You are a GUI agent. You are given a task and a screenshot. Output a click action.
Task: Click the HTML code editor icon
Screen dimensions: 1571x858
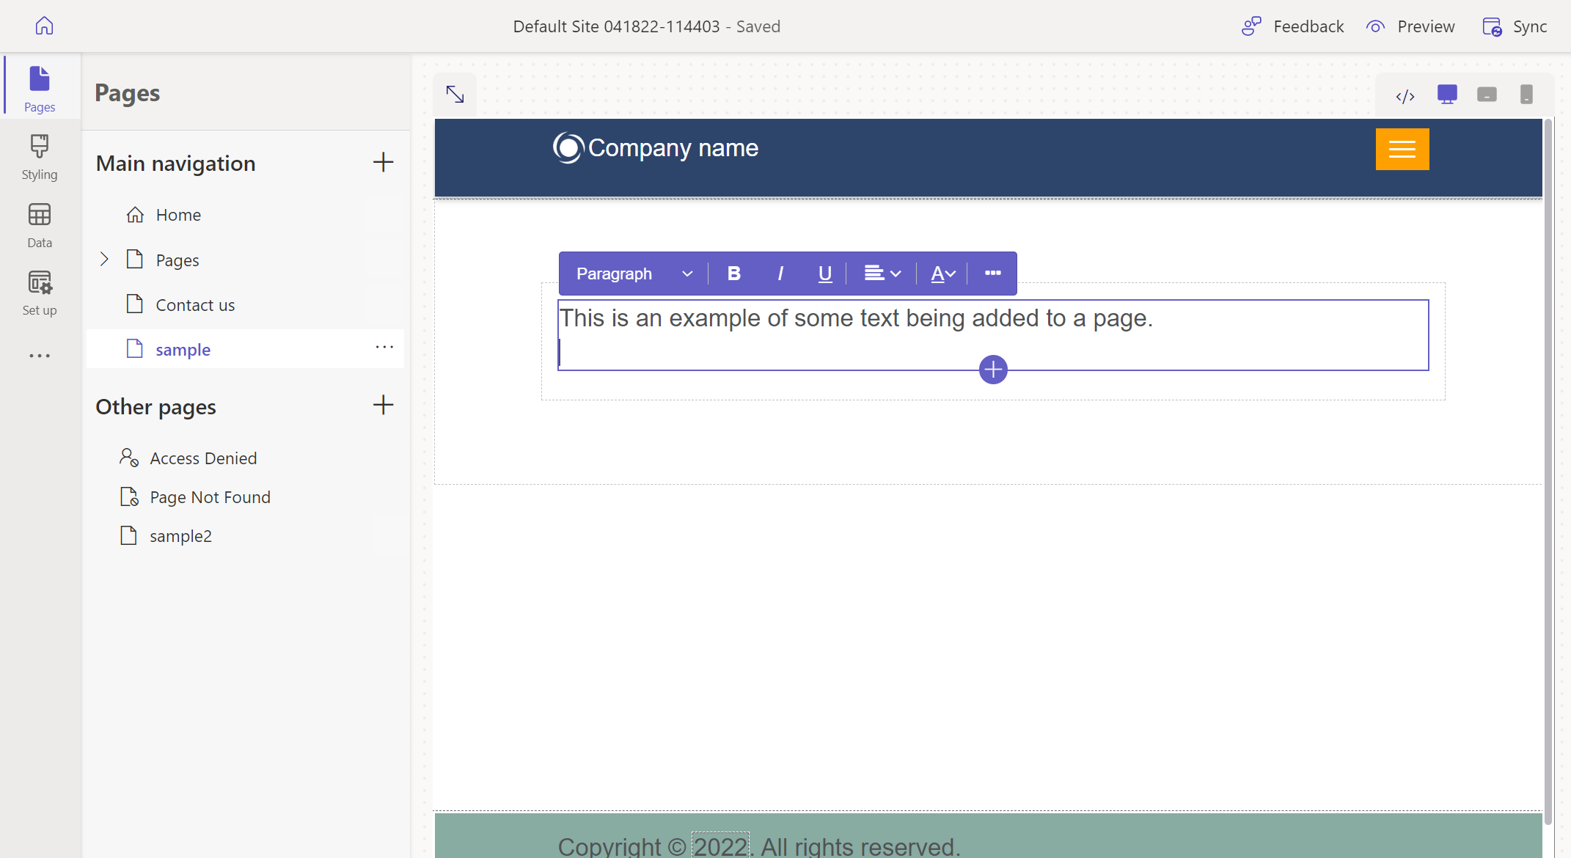[x=1405, y=94]
